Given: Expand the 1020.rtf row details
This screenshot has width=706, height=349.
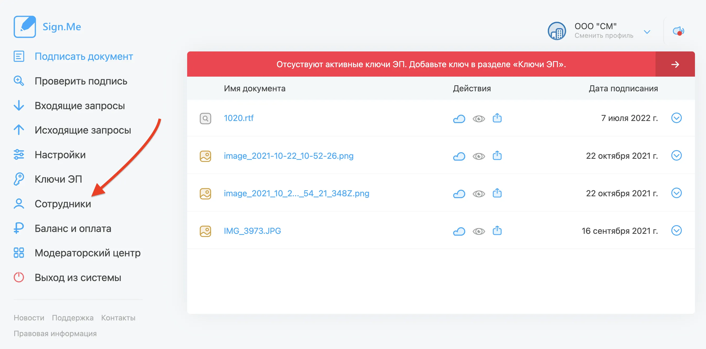Looking at the screenshot, I should pyautogui.click(x=676, y=118).
